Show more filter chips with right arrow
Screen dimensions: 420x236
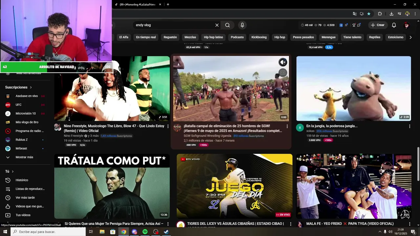coord(410,37)
